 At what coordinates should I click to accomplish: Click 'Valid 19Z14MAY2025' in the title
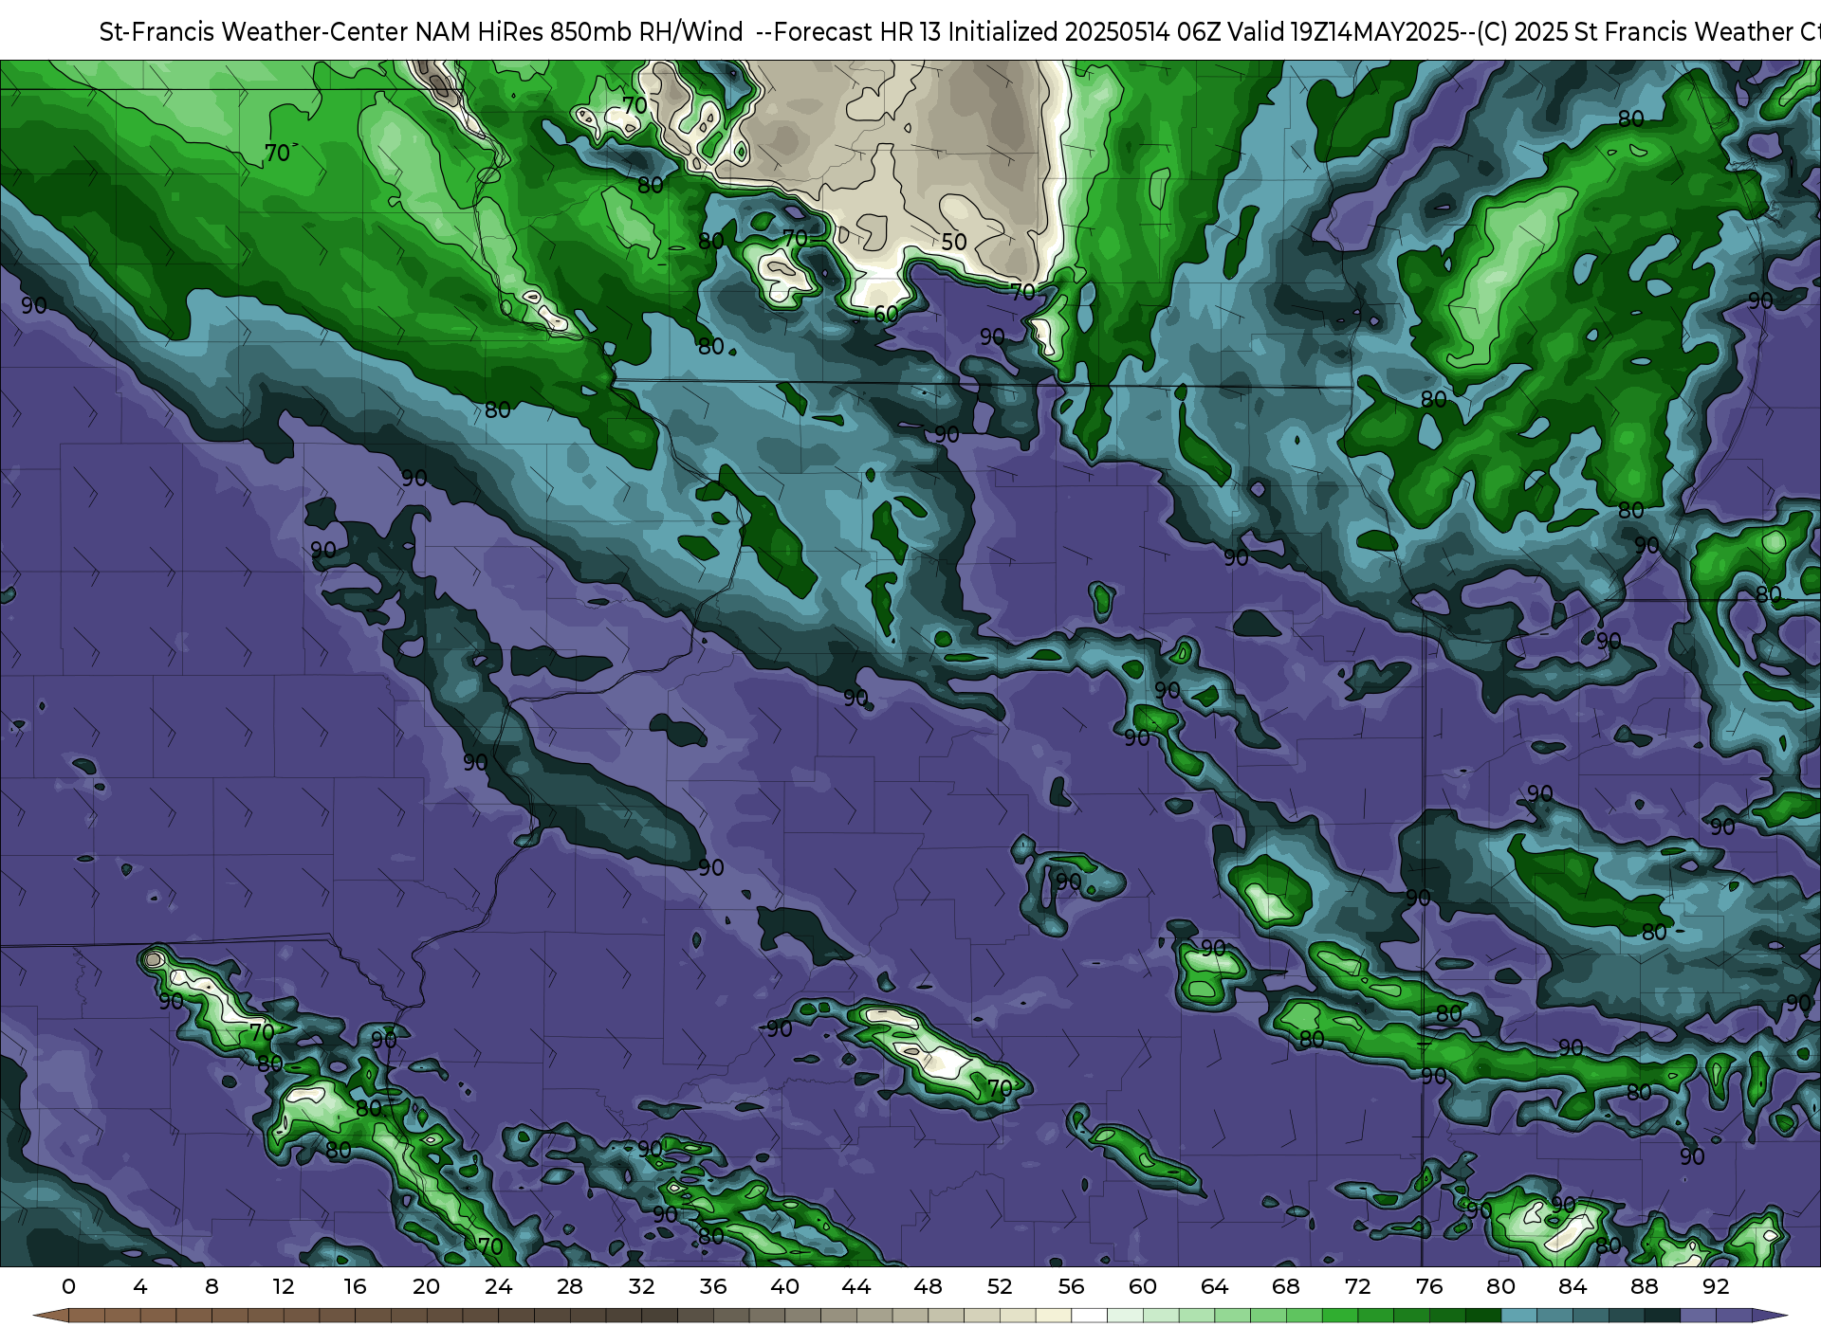tap(1343, 32)
